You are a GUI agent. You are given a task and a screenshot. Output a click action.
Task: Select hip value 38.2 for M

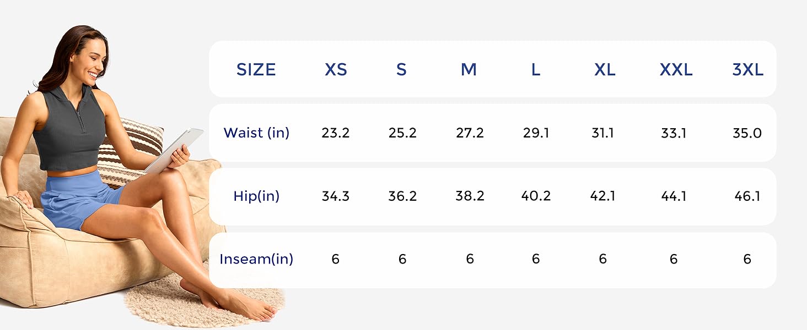[x=470, y=196]
